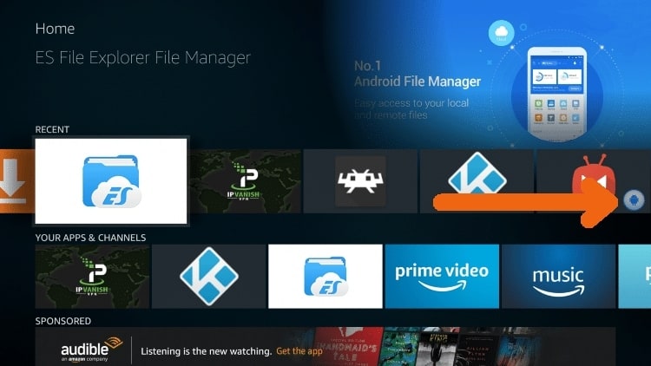Open ES File Explorer in the Recent row
This screenshot has width=651, height=366.
pyautogui.click(x=111, y=181)
